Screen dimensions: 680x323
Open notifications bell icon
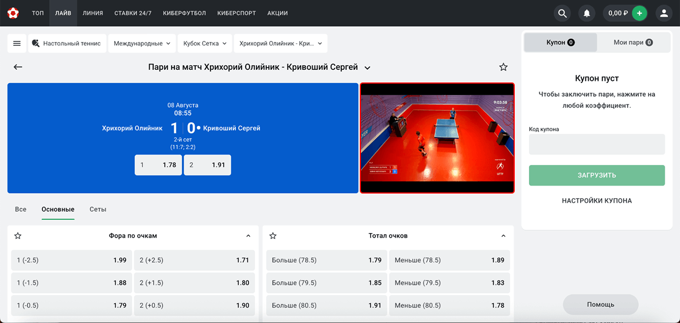(586, 13)
